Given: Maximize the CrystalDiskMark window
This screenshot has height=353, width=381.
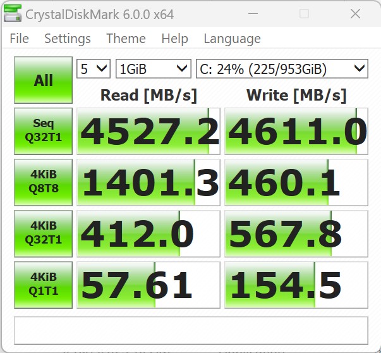Looking at the screenshot, I should pyautogui.click(x=304, y=13).
